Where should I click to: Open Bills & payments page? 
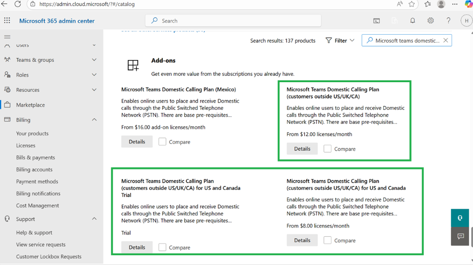tap(36, 157)
